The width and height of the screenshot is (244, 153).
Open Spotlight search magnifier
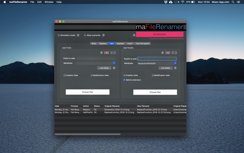(x=233, y=2)
